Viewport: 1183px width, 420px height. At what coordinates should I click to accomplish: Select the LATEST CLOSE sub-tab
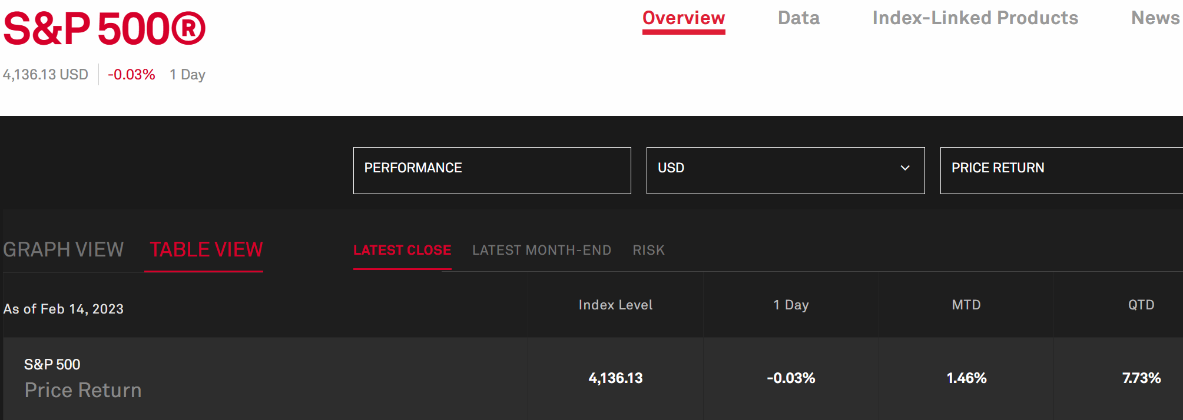[x=402, y=250]
